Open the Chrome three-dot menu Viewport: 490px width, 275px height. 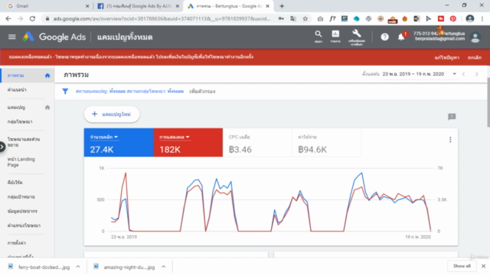(x=482, y=18)
